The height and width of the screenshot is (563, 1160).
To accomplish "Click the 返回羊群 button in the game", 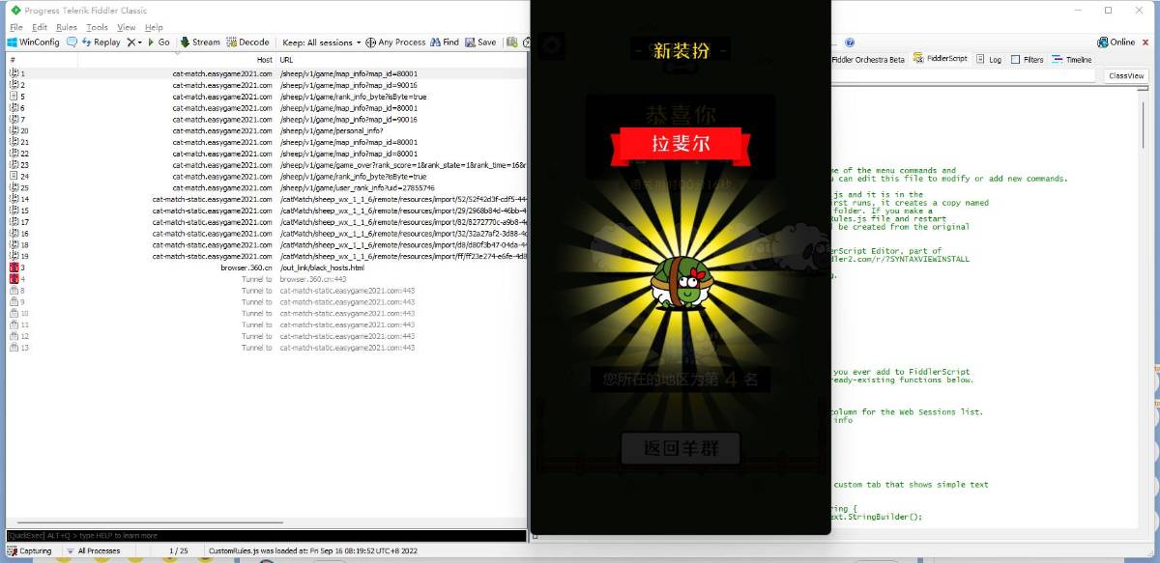I will coord(681,448).
